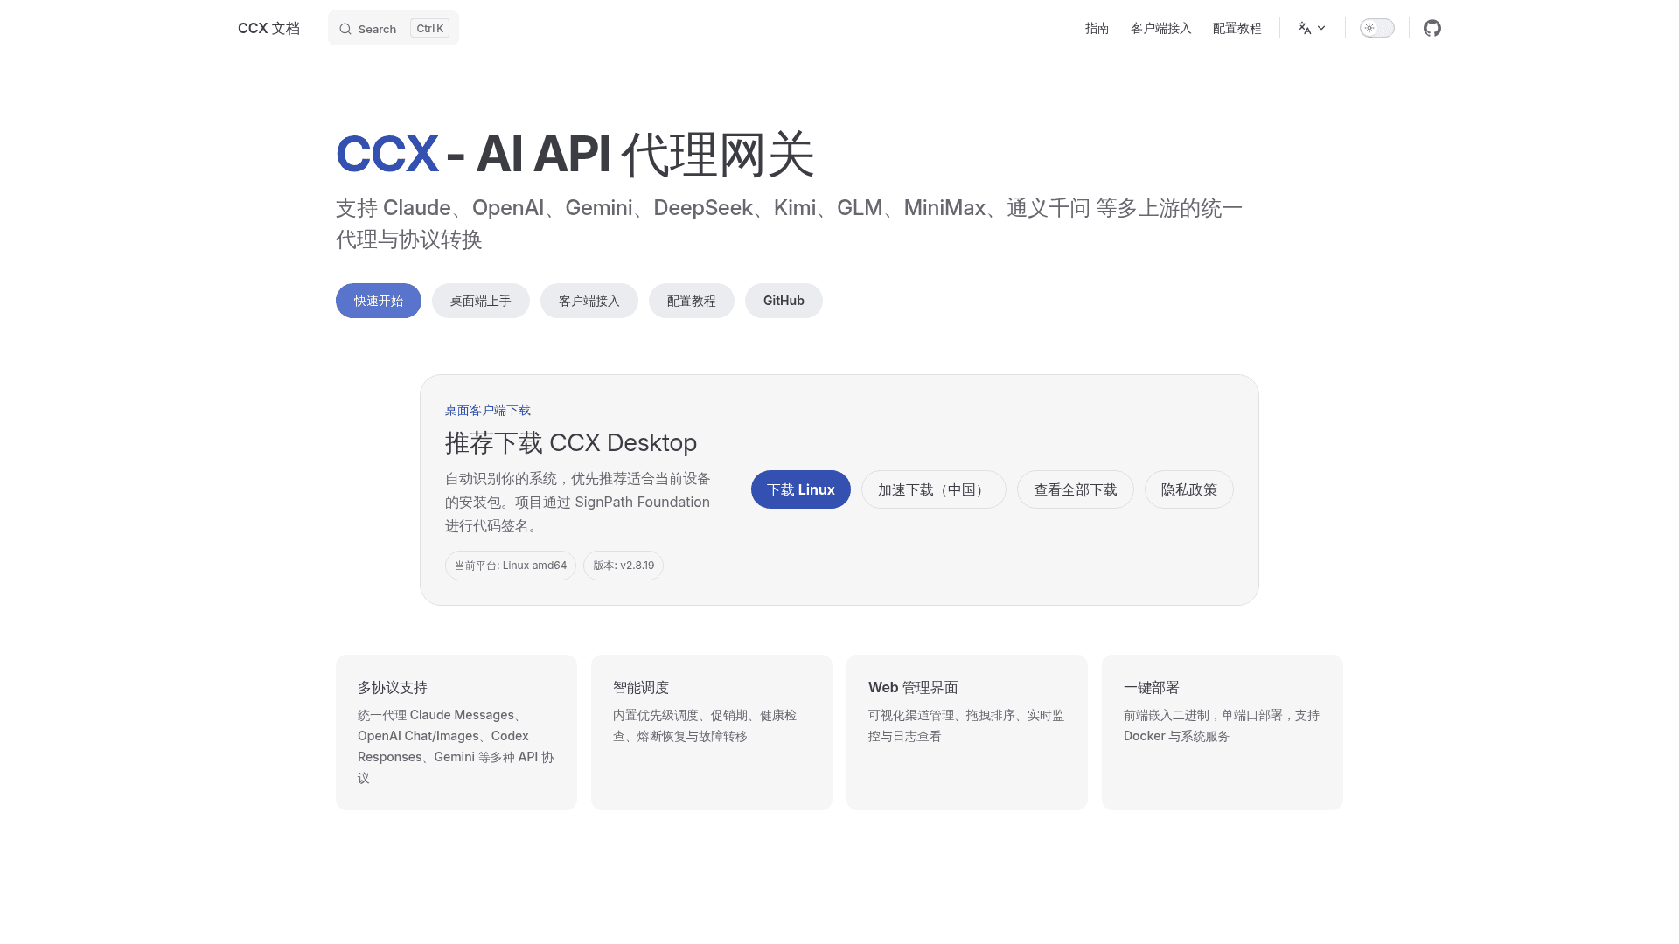Click the 一键部署 feature card
Screen dimensions: 1679x944
pos(1223,732)
